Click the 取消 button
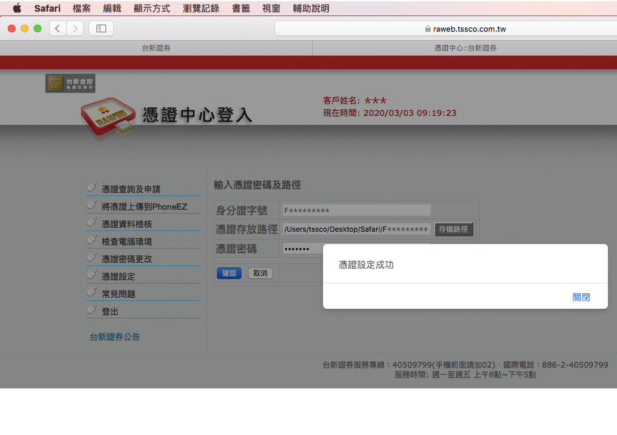The height and width of the screenshot is (435, 617). 260,273
